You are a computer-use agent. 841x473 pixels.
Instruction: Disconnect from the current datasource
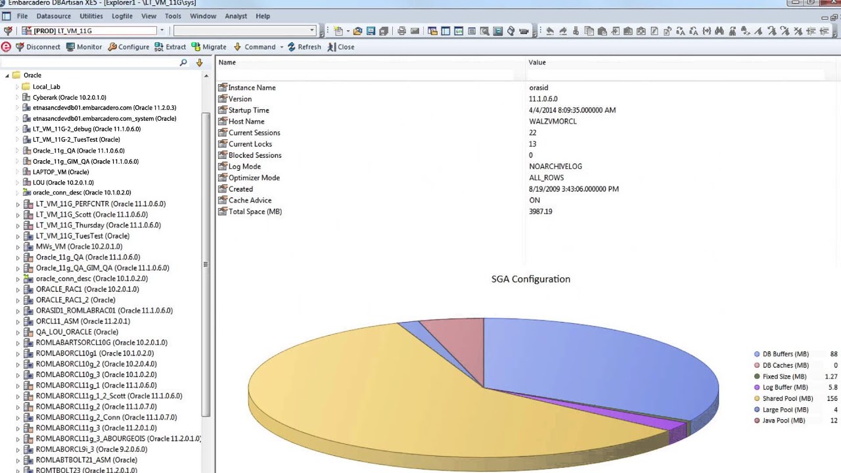(38, 47)
